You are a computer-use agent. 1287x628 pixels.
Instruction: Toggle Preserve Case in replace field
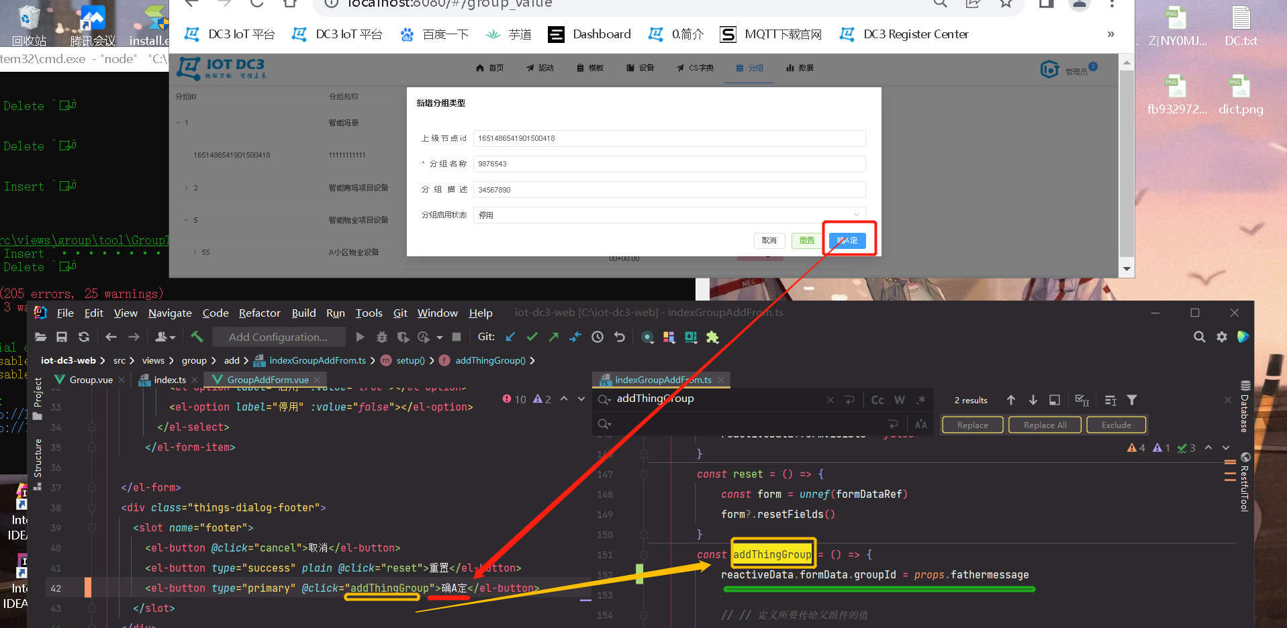point(921,424)
